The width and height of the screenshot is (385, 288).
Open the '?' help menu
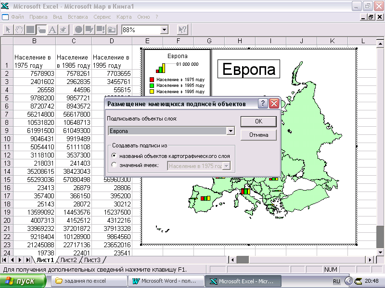click(x=157, y=17)
